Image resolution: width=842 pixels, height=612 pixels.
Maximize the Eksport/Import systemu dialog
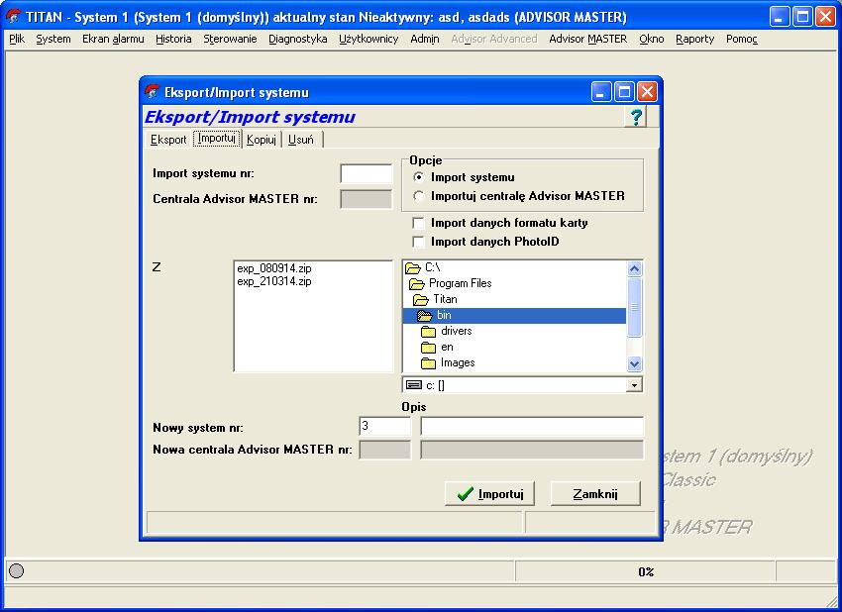(x=624, y=92)
